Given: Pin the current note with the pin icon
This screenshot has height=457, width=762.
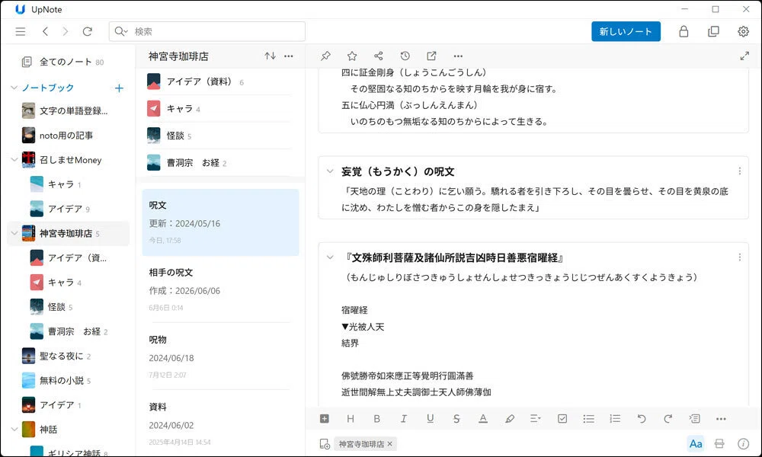Looking at the screenshot, I should [x=325, y=56].
